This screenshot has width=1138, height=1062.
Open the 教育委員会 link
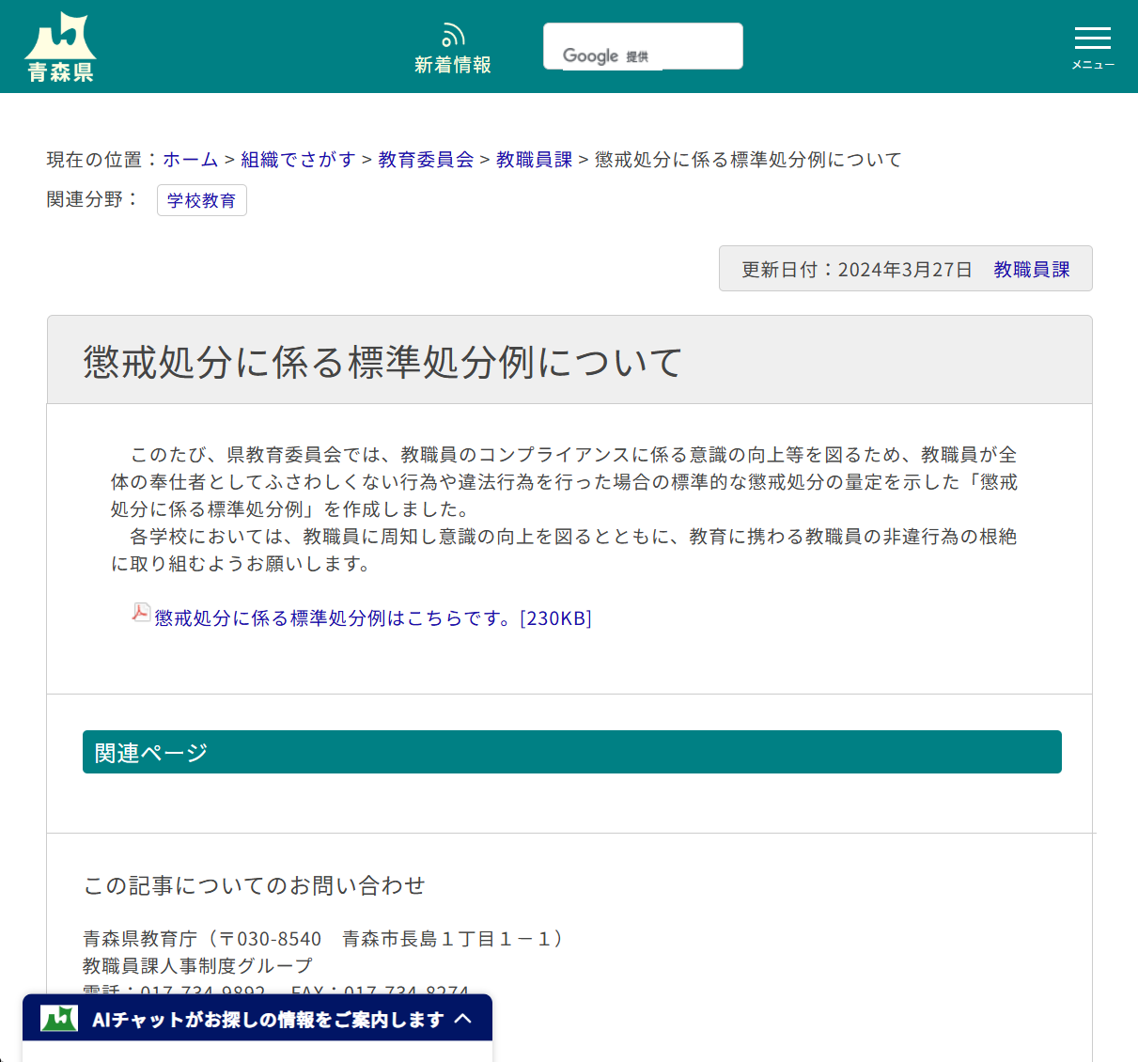tap(425, 160)
